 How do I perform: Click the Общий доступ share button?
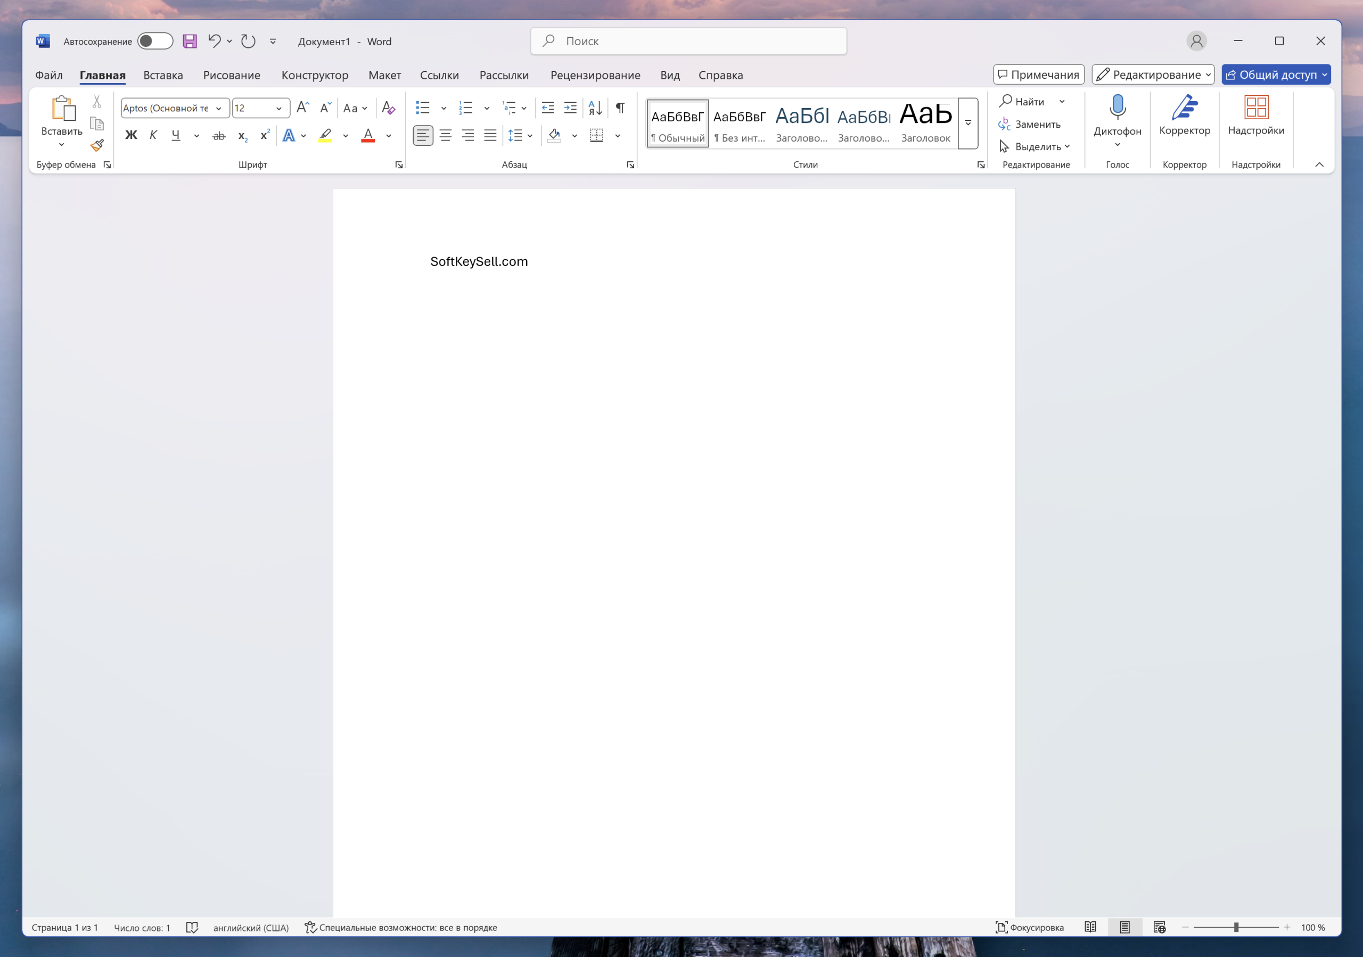click(1271, 75)
